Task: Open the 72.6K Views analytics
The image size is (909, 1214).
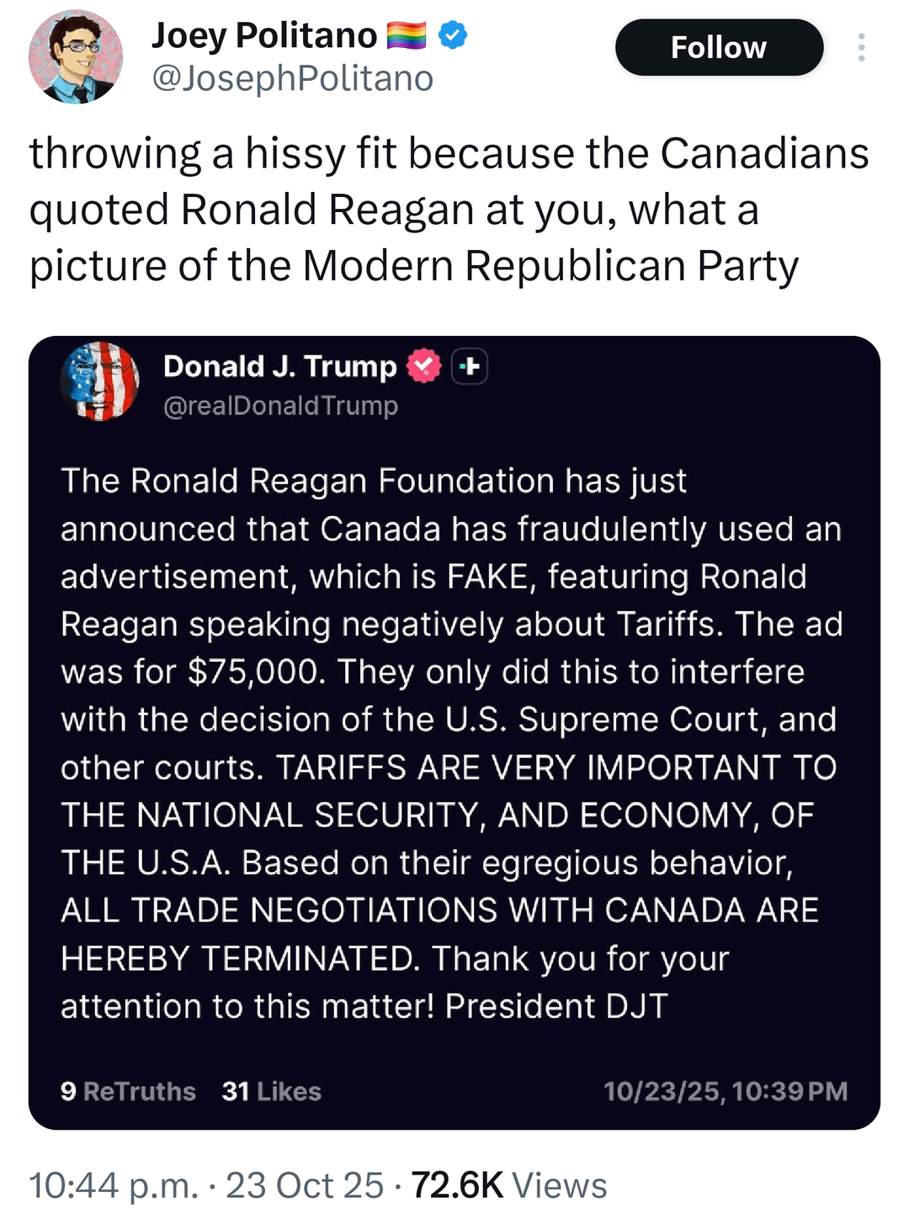Action: [x=508, y=1185]
